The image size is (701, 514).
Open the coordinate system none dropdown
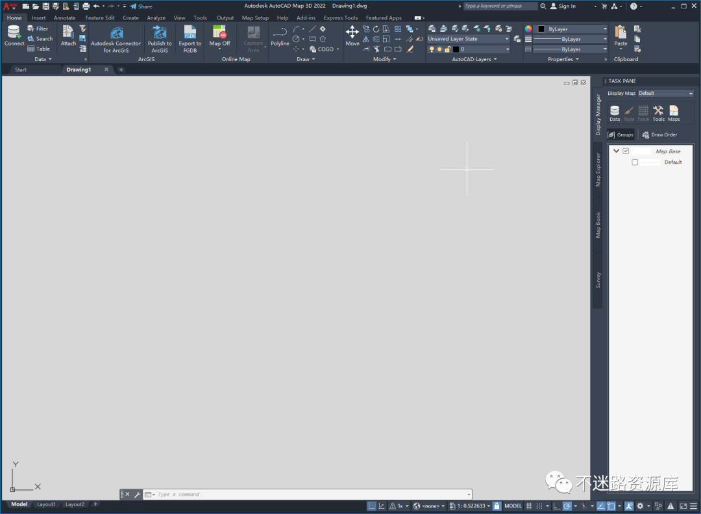(x=430, y=506)
